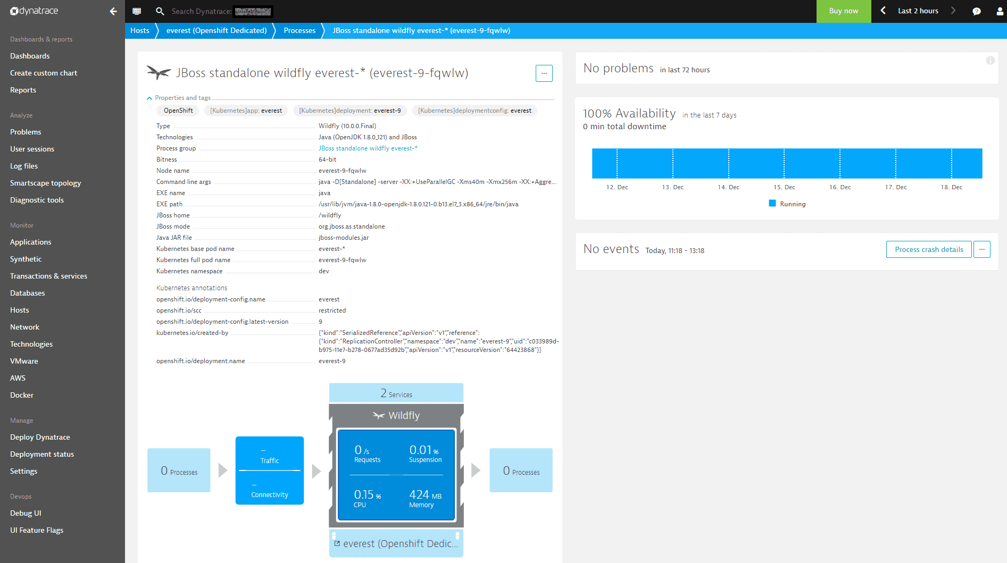Open User sessions
Image resolution: width=1007 pixels, height=563 pixels.
click(x=32, y=149)
